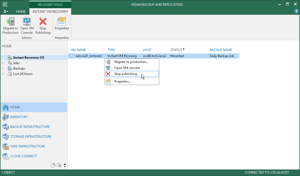Choose Open VM console menu entry
300x176 pixels.
click(x=132, y=68)
